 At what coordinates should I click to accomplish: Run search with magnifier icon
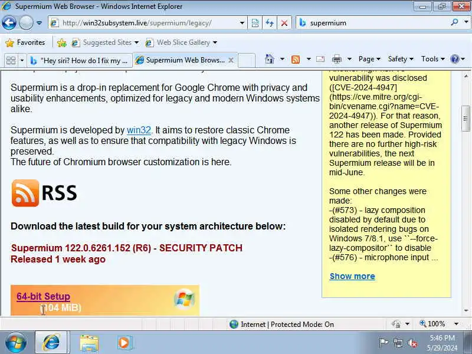454,22
